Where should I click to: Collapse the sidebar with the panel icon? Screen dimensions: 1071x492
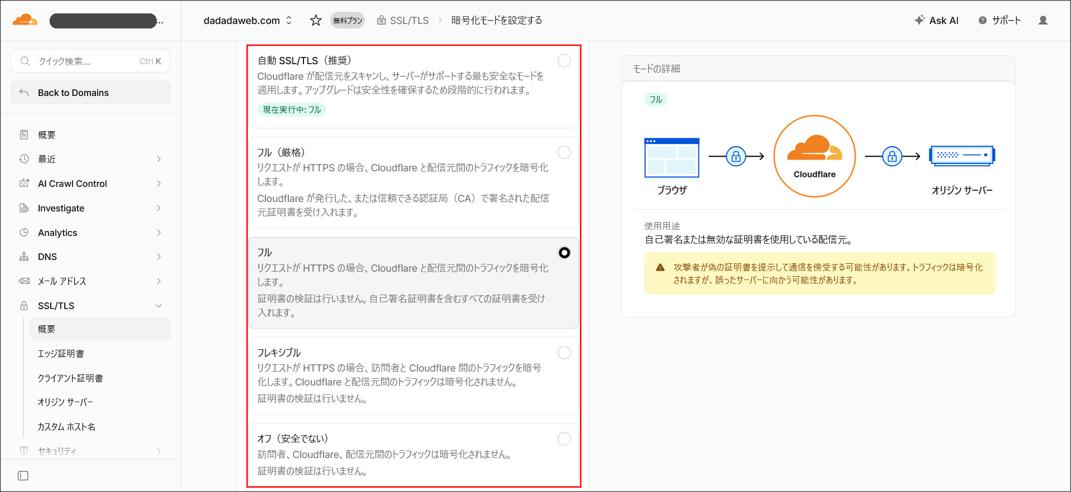23,476
